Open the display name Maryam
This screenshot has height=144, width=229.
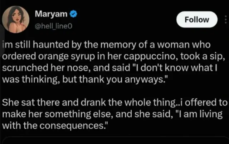[x=51, y=14]
